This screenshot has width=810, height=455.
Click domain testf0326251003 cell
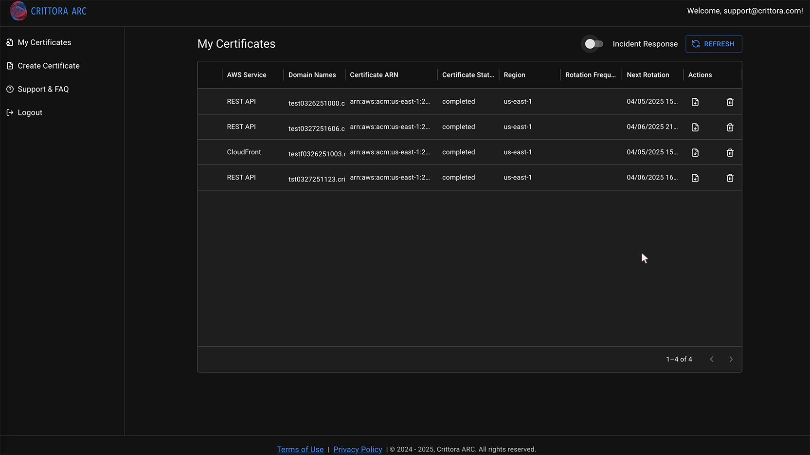317,154
